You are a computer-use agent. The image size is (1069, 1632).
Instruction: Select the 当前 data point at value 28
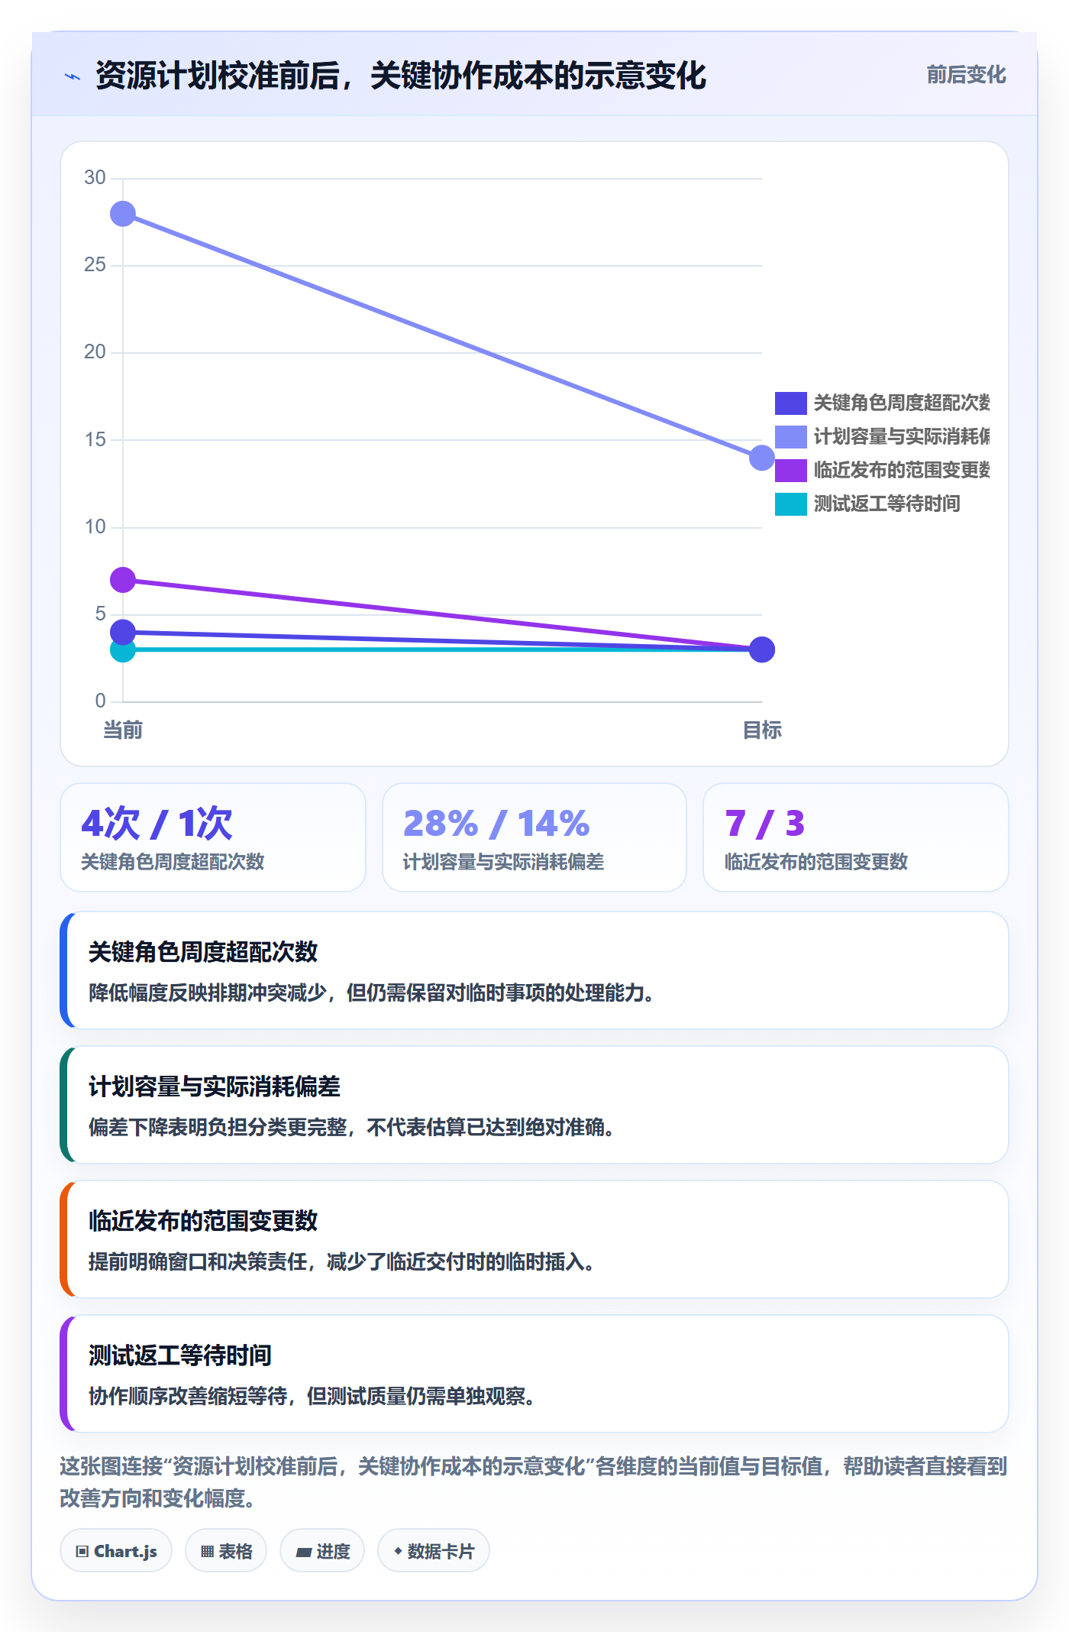click(x=123, y=214)
